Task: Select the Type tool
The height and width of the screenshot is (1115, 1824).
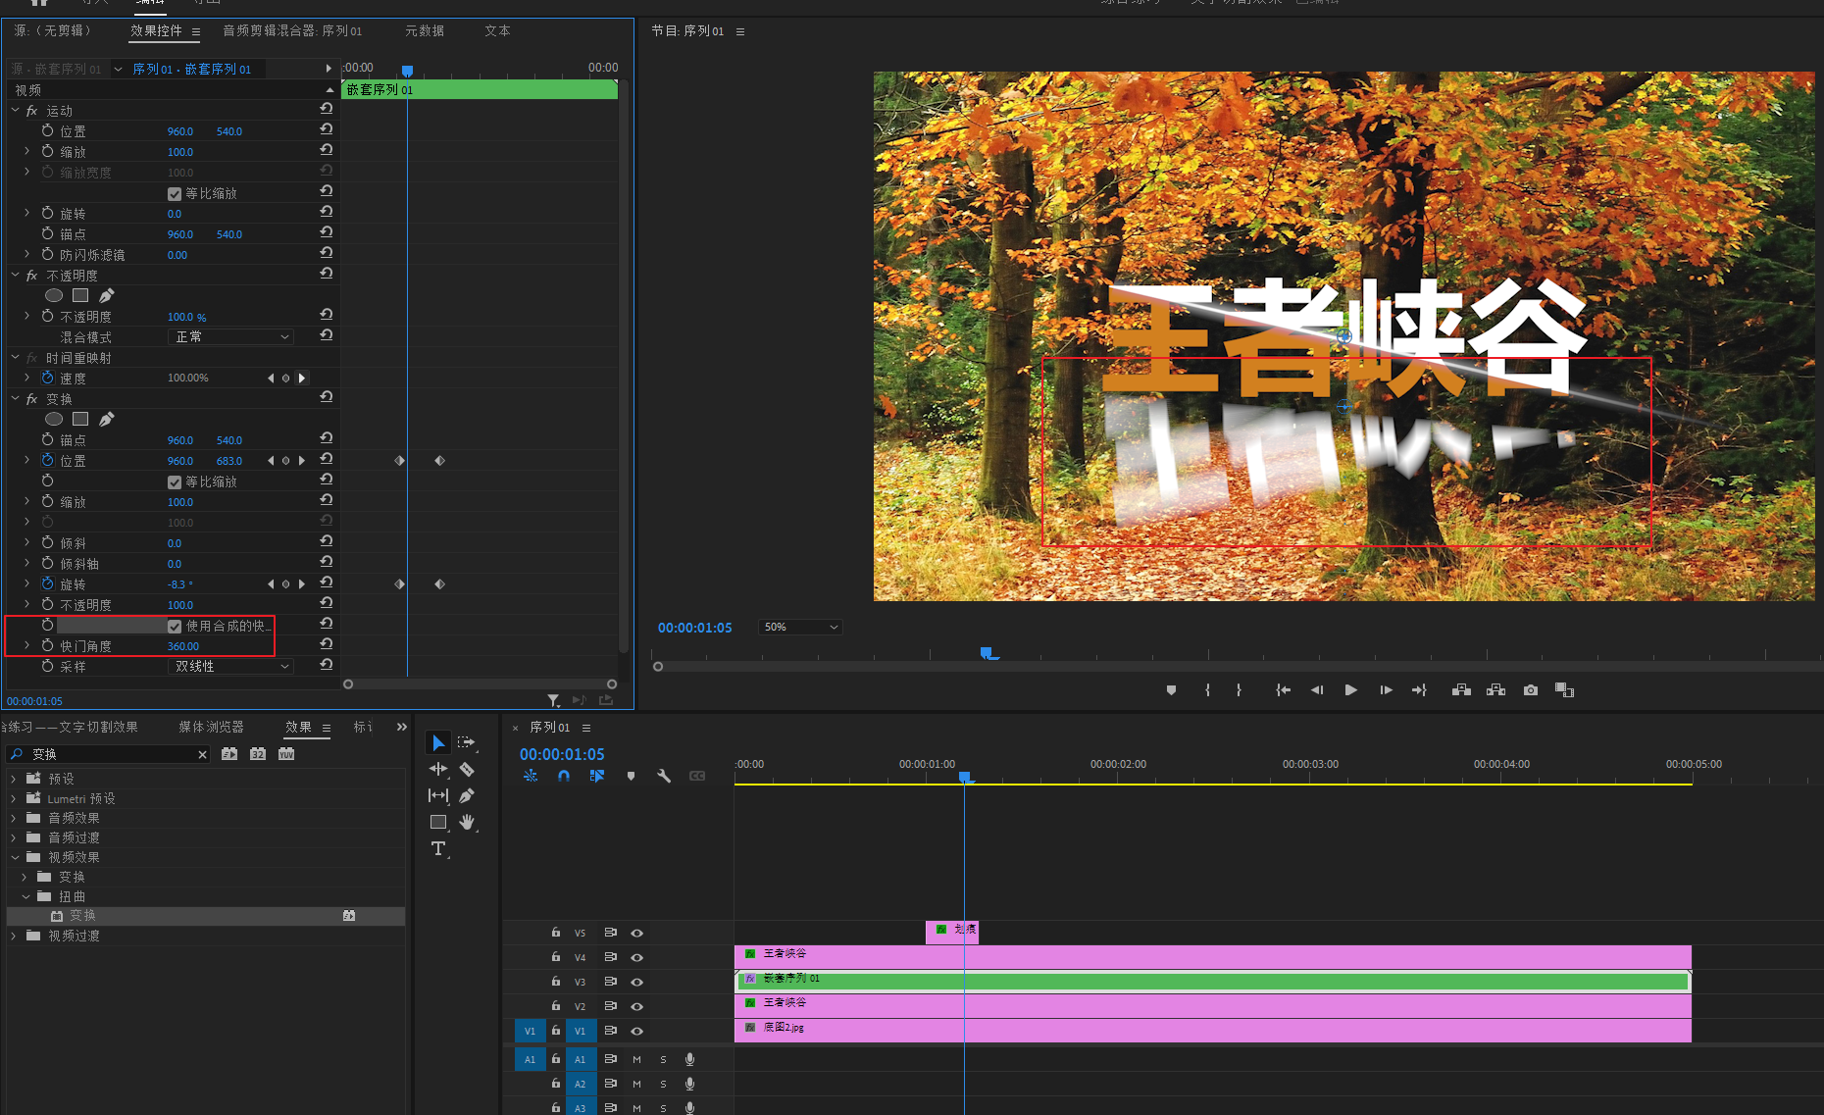Action: click(438, 848)
